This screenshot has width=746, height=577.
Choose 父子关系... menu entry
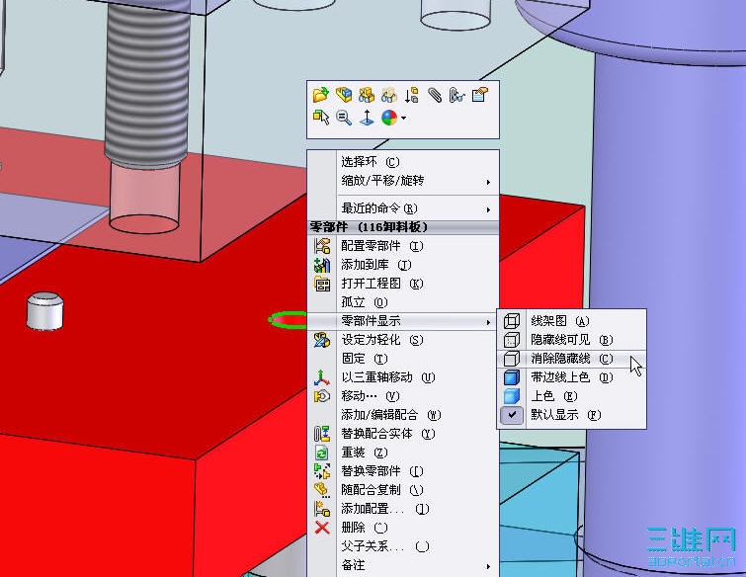[403, 546]
